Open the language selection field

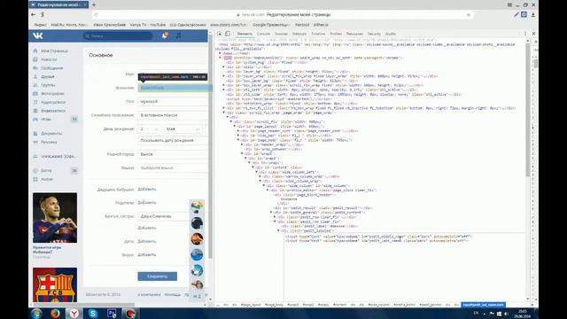(x=173, y=167)
